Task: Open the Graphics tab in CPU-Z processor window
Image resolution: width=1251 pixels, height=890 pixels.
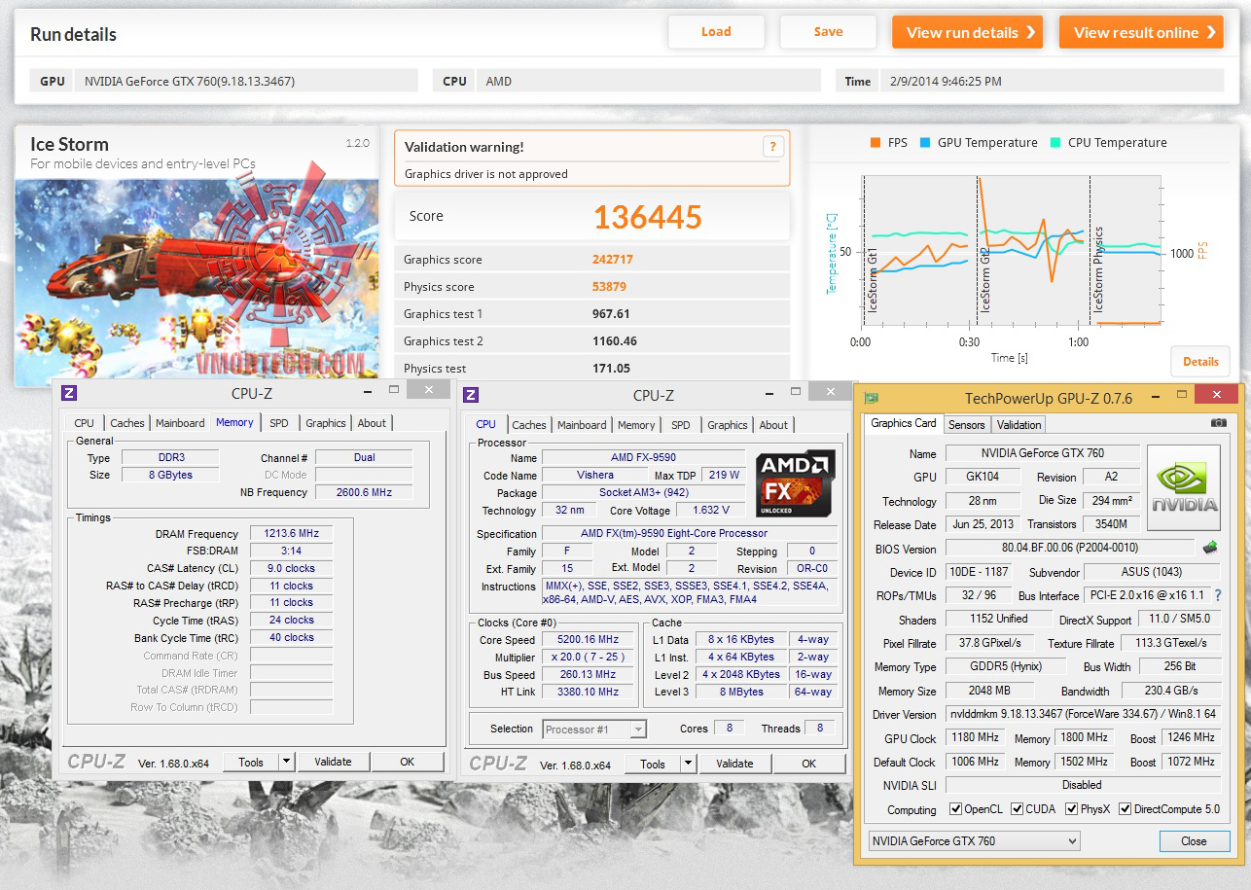Action: click(x=728, y=425)
